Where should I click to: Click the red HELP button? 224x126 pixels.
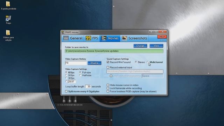tap(162, 37)
